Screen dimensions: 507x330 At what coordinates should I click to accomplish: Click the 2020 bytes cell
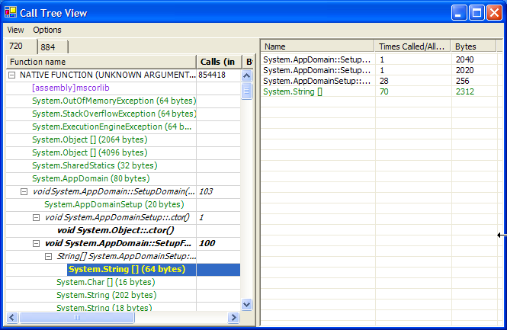coord(465,70)
